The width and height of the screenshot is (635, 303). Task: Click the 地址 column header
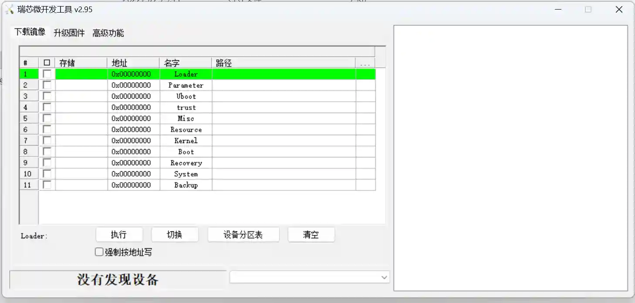(x=133, y=63)
